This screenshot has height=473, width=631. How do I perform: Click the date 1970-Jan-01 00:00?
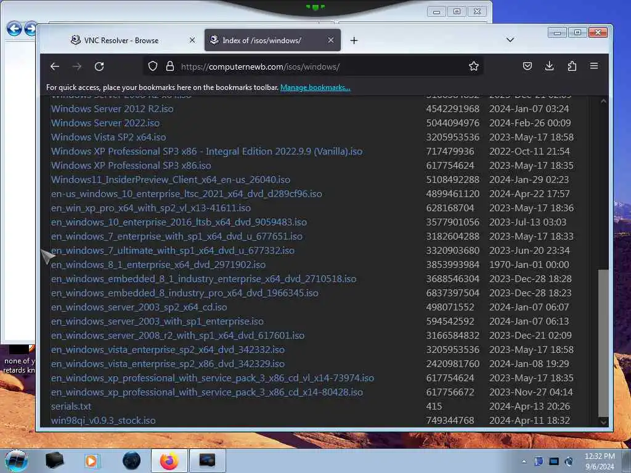point(529,265)
